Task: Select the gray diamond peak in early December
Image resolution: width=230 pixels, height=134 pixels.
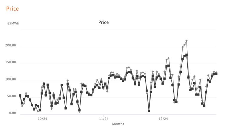Action: pos(168,58)
